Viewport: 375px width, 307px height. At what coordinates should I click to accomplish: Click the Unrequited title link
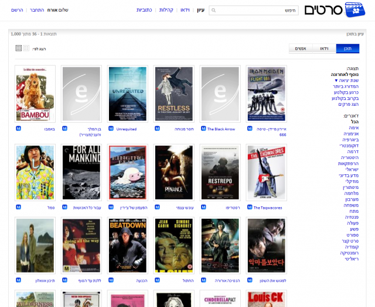tap(127, 129)
